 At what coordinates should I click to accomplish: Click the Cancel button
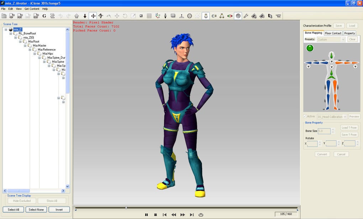(341, 154)
